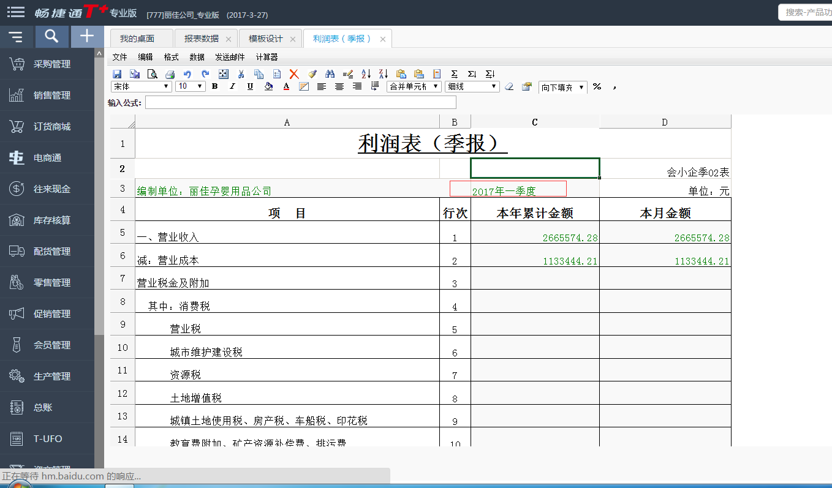The image size is (832, 488).
Task: Click the format painter brush icon
Action: coord(312,74)
